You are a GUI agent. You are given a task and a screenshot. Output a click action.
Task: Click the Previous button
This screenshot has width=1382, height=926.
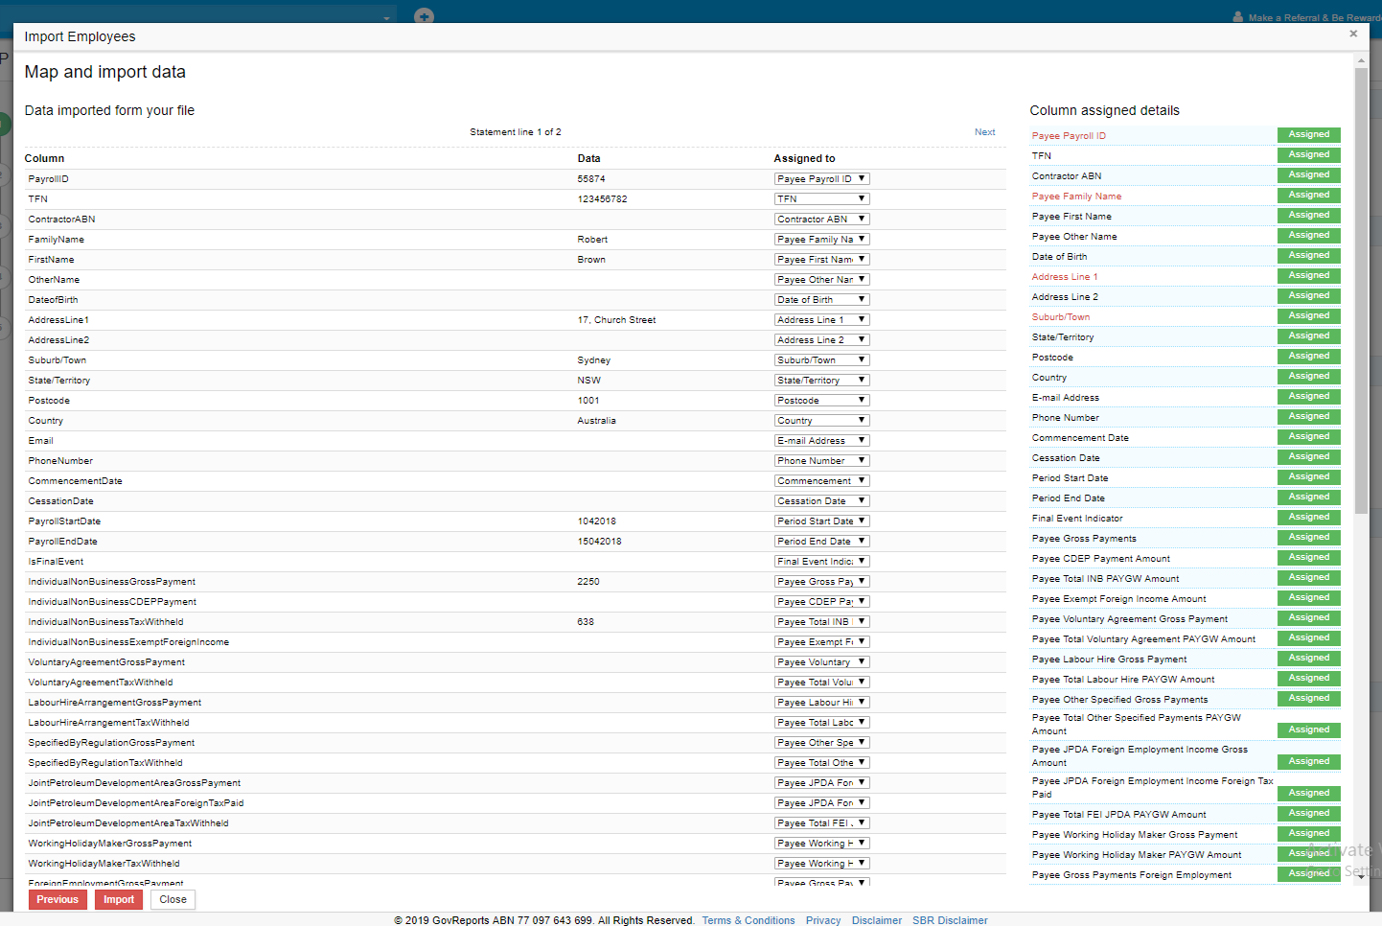(58, 899)
